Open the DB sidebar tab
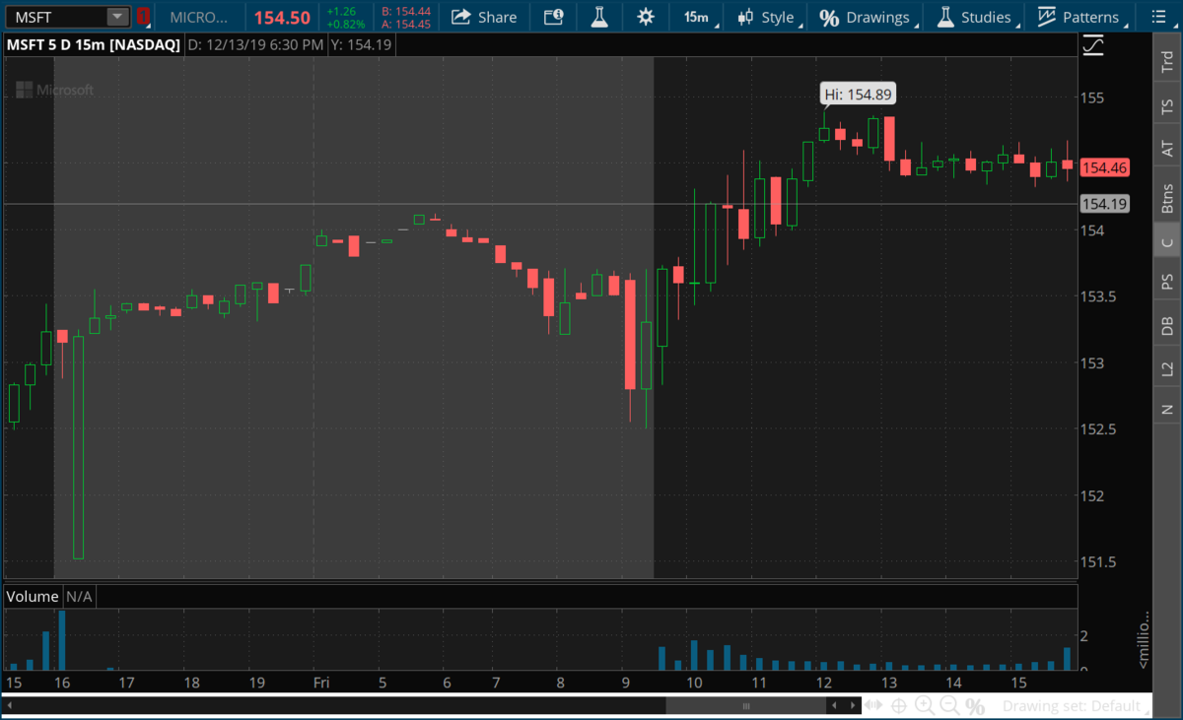 pos(1167,326)
